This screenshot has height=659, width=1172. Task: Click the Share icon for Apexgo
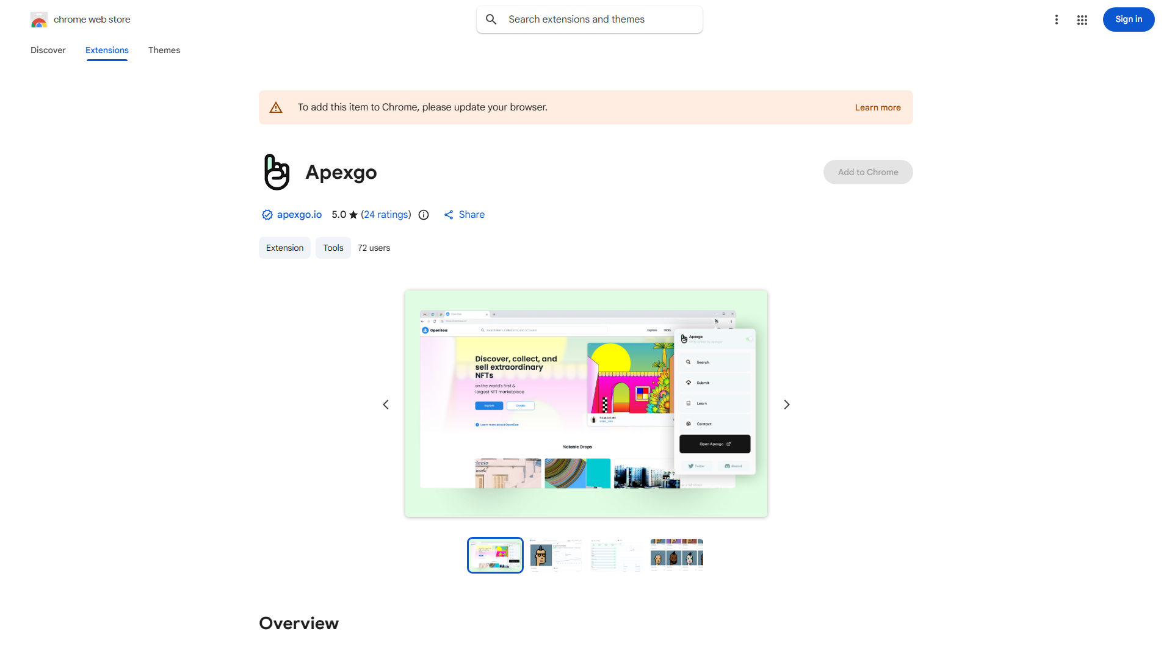[x=450, y=215]
